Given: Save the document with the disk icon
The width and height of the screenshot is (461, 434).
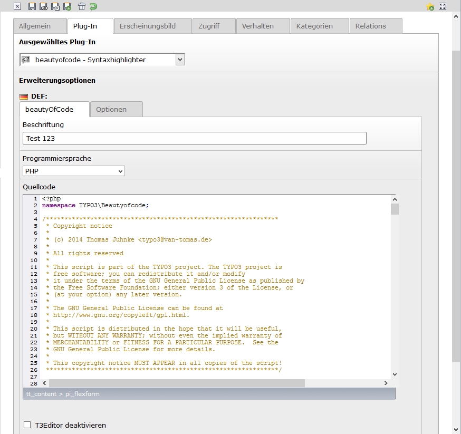Looking at the screenshot, I should point(32,6).
